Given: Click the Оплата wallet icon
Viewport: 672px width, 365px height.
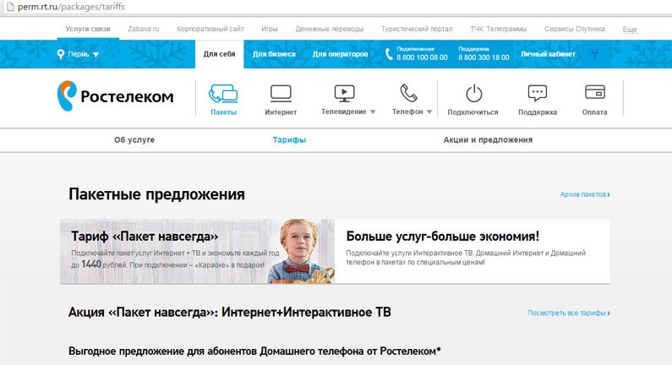Looking at the screenshot, I should 594,94.
